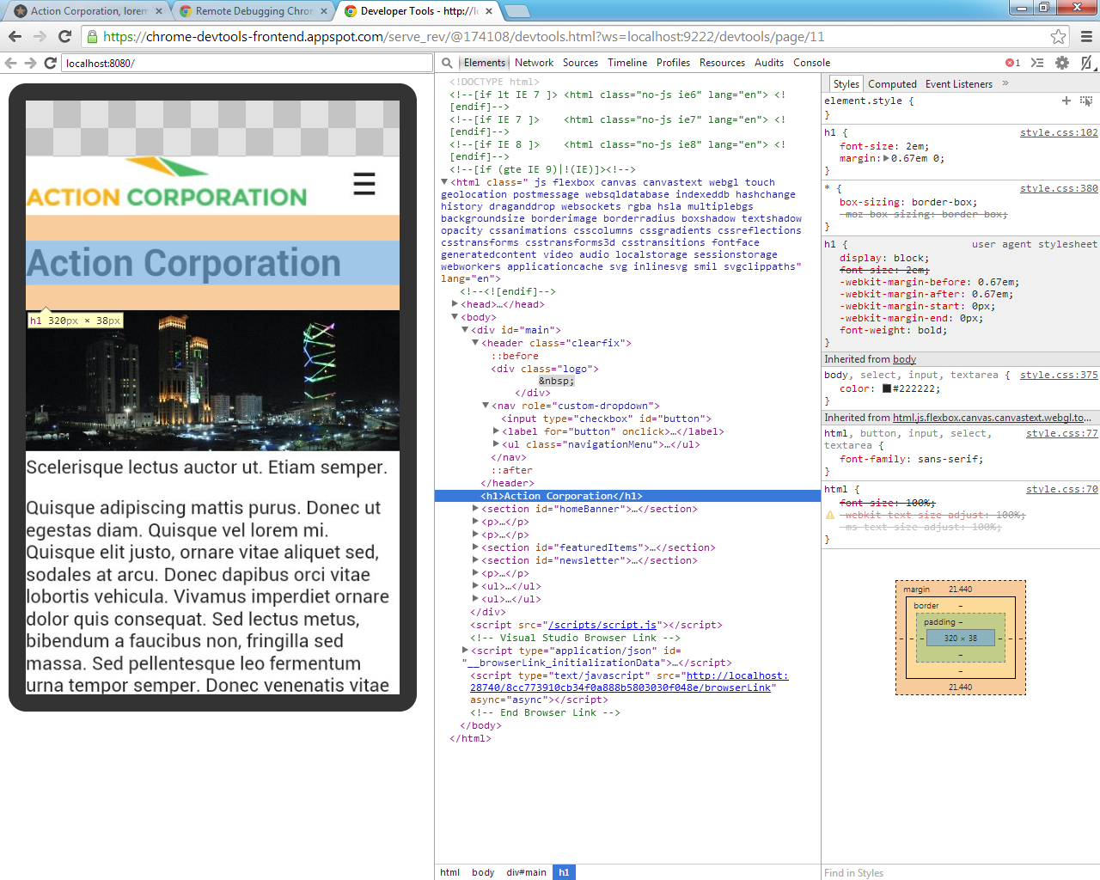
Task: Expand the section id="homeBanner" node
Action: coord(475,509)
